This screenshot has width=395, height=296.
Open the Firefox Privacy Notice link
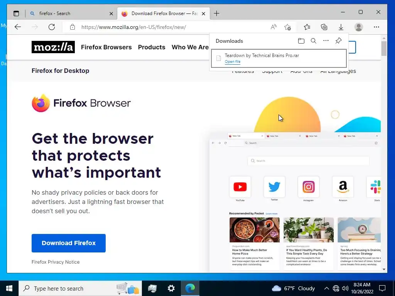56,262
